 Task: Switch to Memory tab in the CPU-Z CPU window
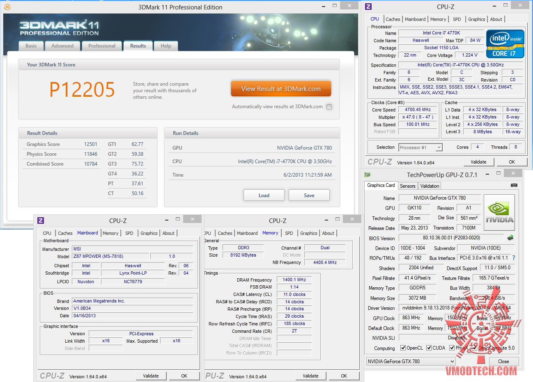[438, 19]
